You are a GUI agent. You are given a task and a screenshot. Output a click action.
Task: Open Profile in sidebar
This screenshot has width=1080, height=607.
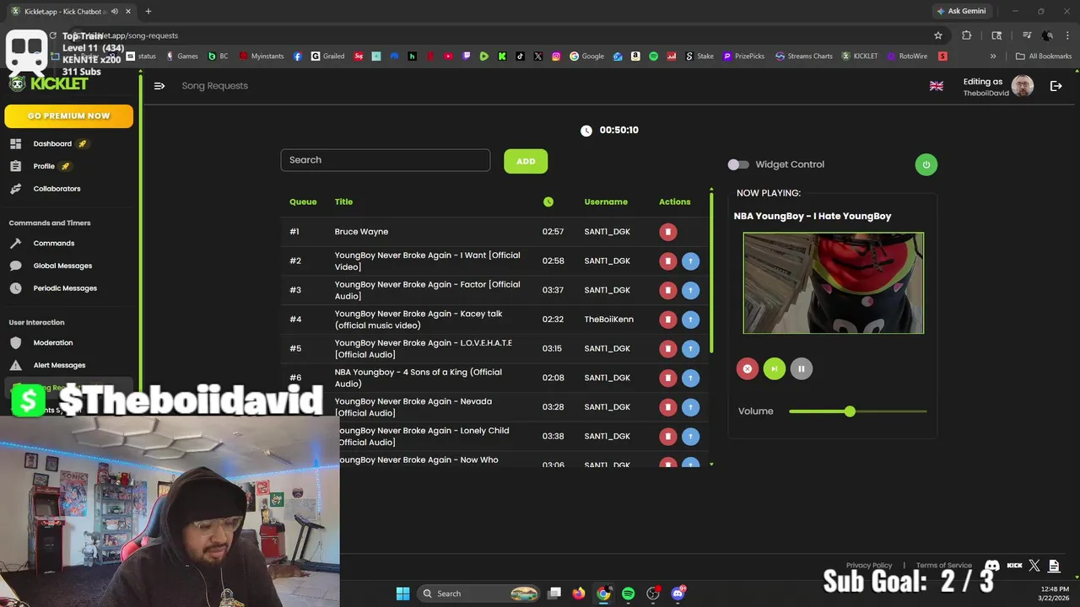pyautogui.click(x=44, y=166)
